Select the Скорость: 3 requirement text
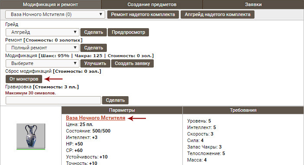Image resolution: width=304 pixels, height=165 pixels. 200,134
